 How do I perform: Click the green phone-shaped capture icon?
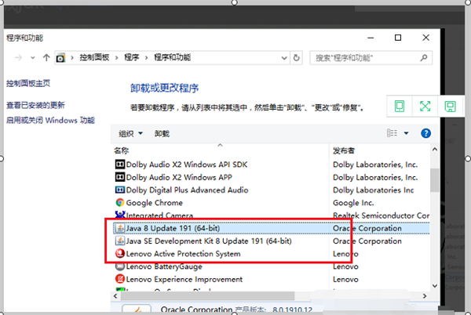400,106
